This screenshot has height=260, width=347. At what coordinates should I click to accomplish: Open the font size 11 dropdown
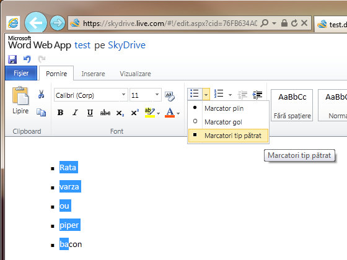[x=157, y=94]
